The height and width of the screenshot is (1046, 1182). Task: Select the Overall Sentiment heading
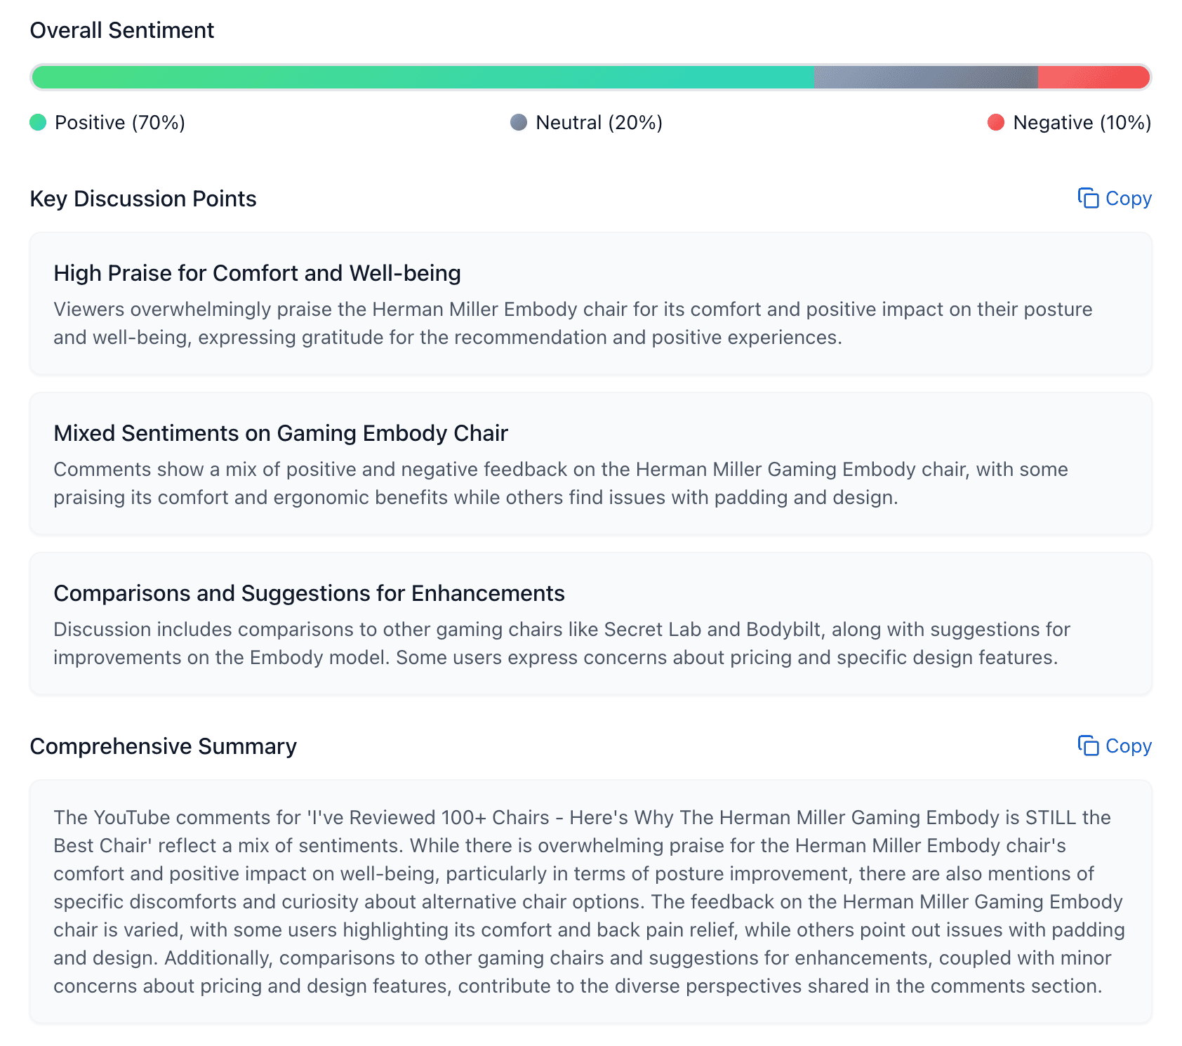coord(121,30)
